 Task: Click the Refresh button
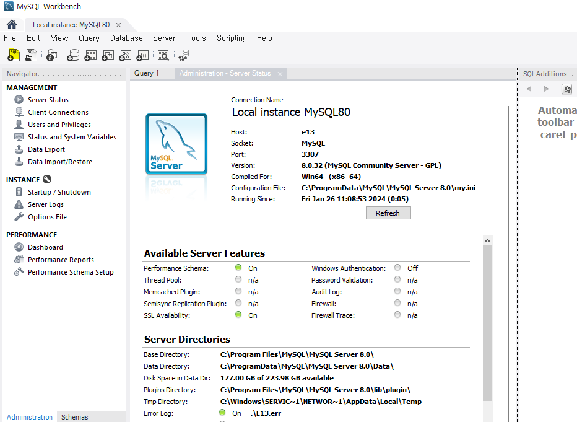(388, 213)
